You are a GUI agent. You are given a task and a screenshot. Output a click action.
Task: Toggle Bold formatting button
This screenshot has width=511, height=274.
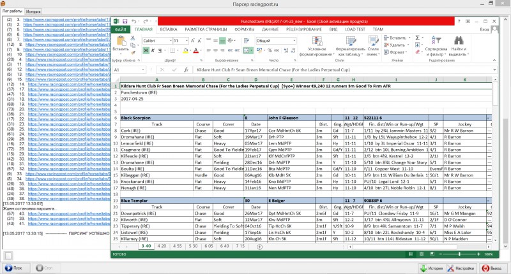pos(146,50)
